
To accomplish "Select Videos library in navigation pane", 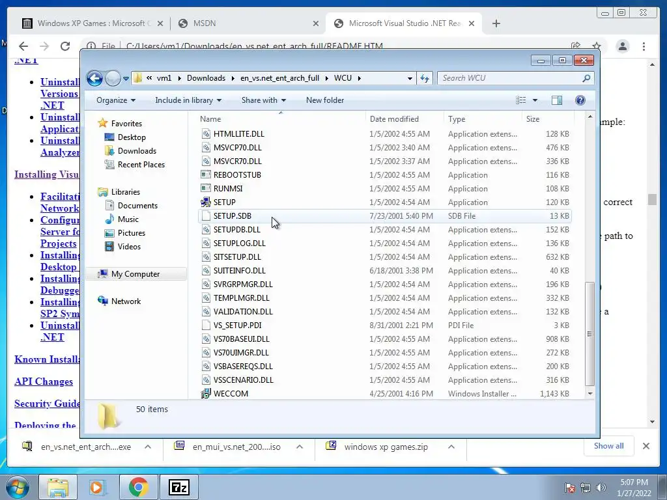I will click(x=129, y=247).
